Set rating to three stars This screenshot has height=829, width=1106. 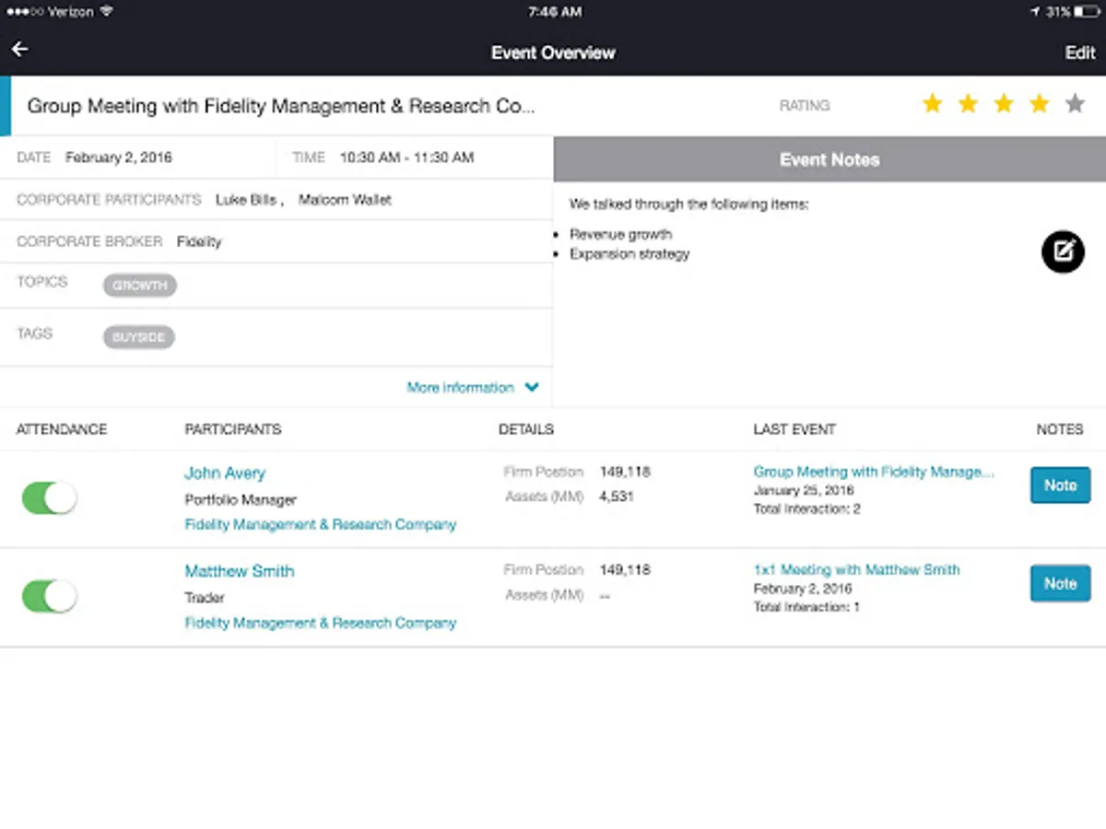coord(1004,103)
